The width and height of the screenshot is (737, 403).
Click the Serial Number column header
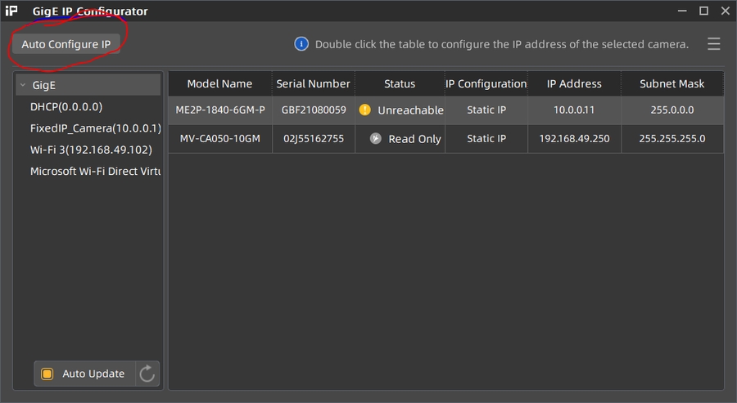point(313,83)
